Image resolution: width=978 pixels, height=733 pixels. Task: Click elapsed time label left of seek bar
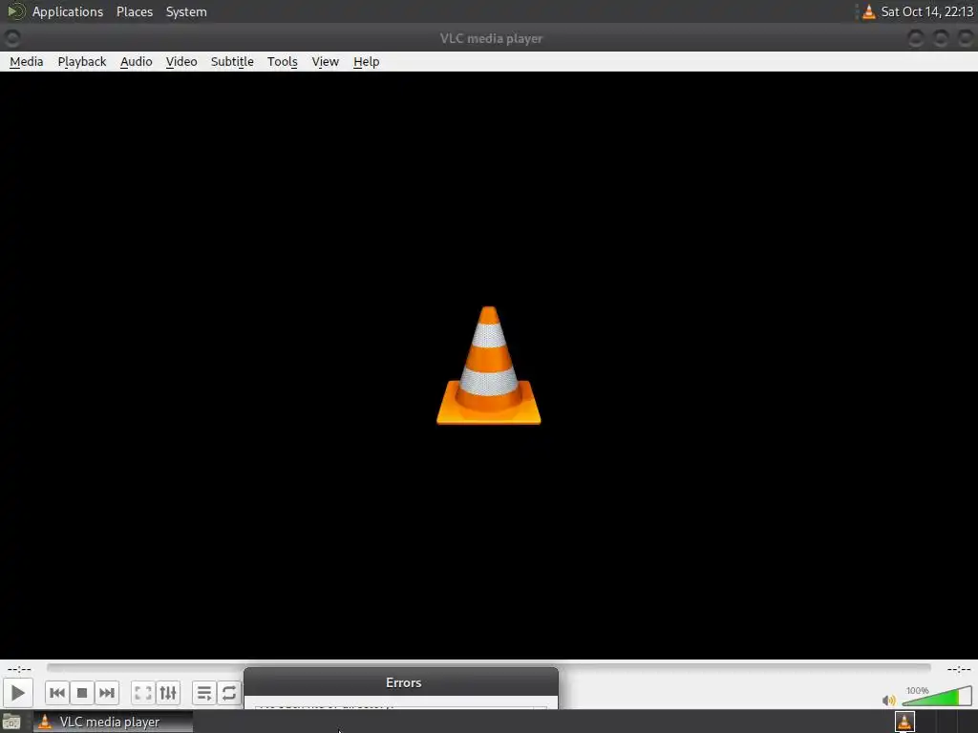click(19, 669)
